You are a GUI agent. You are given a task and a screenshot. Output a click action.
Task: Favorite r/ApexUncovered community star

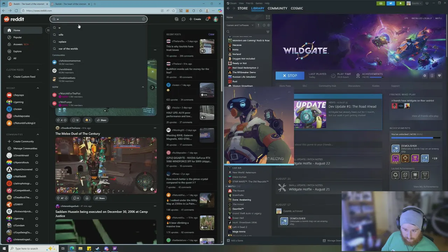click(x=37, y=169)
